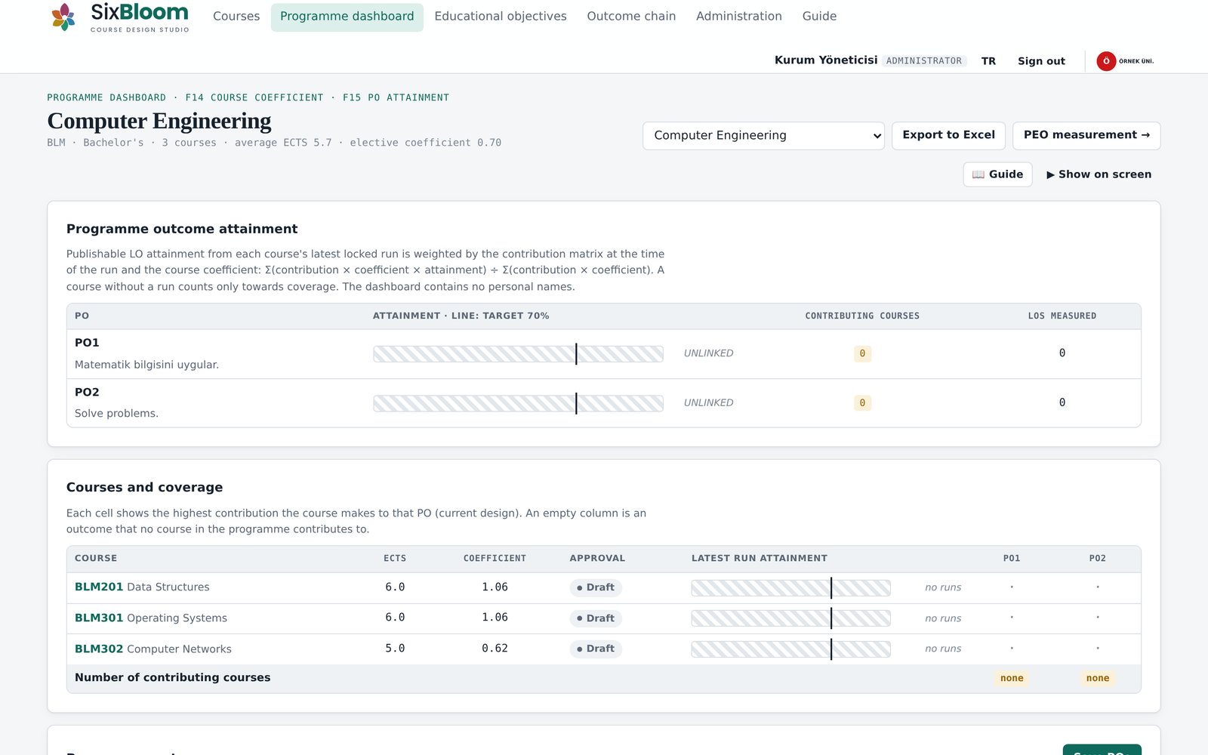The width and height of the screenshot is (1208, 755).
Task: Click the UNLINKED label in PO2 row
Action: coord(708,403)
